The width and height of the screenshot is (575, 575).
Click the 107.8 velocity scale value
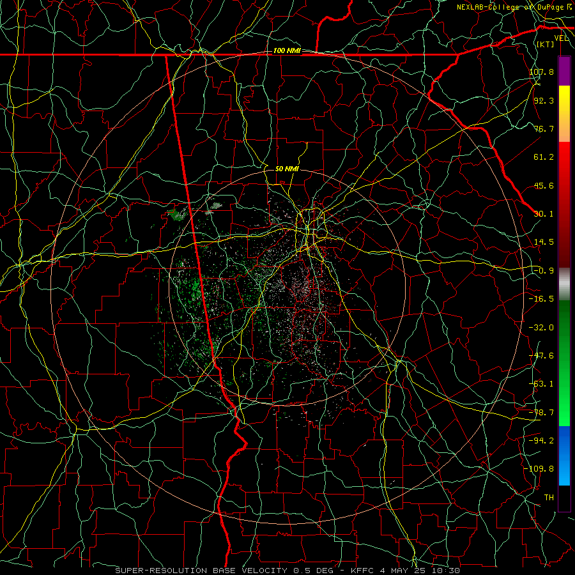pyautogui.click(x=542, y=72)
